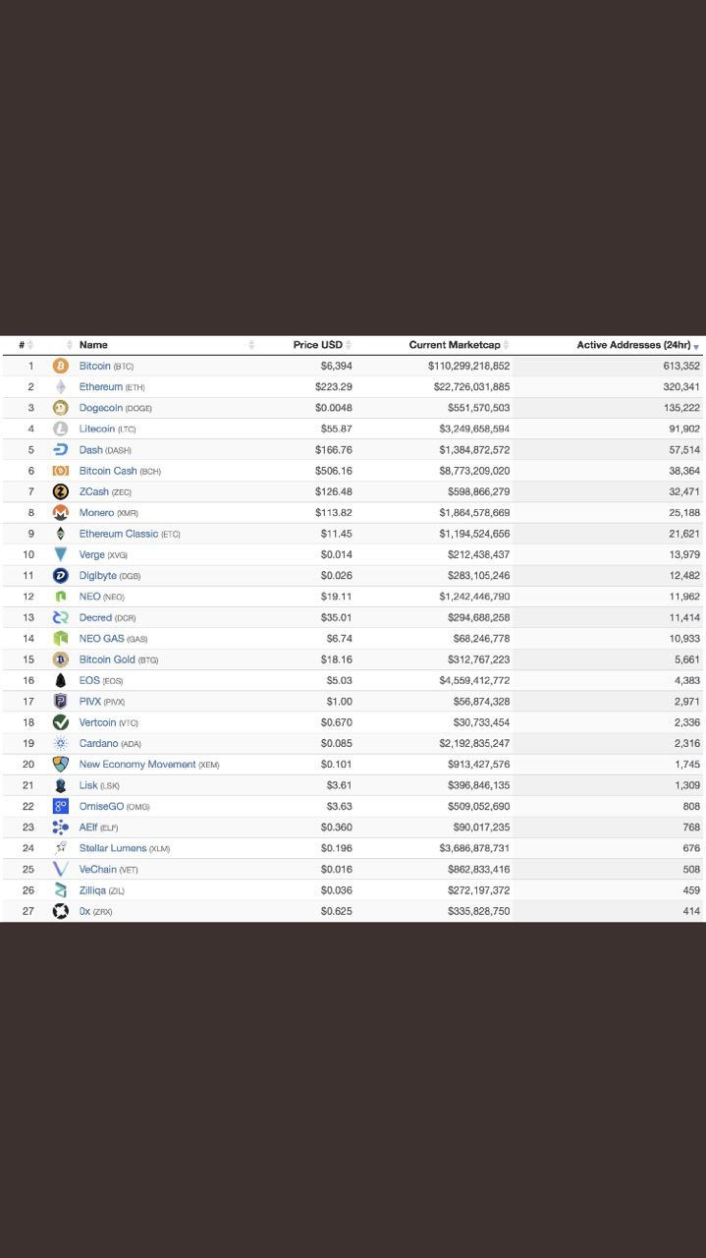
Task: Click the marketcap value $110,299,218,852
Action: click(468, 366)
